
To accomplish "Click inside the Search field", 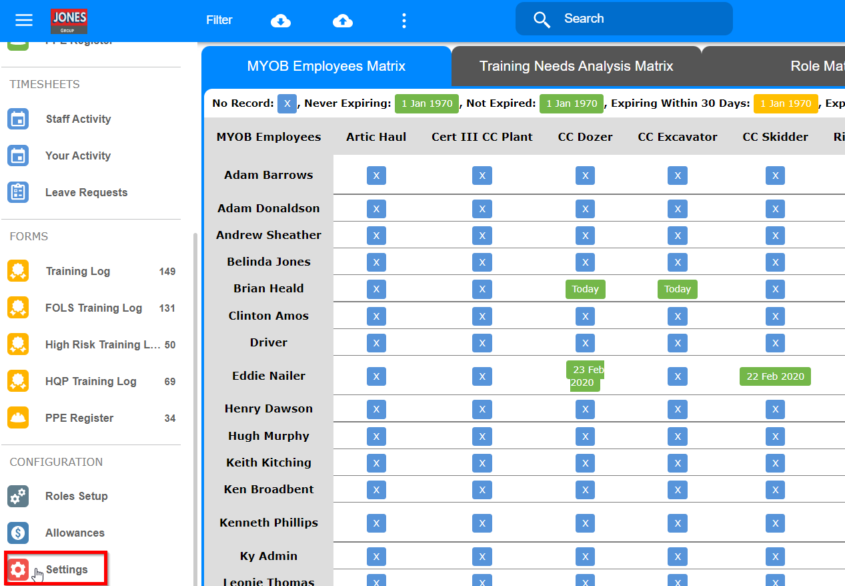I will pos(624,19).
